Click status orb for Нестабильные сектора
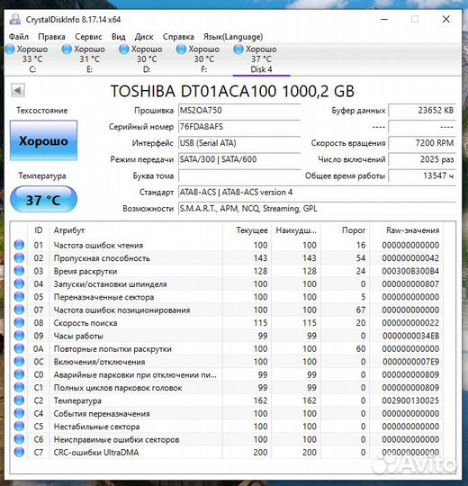 19,427
